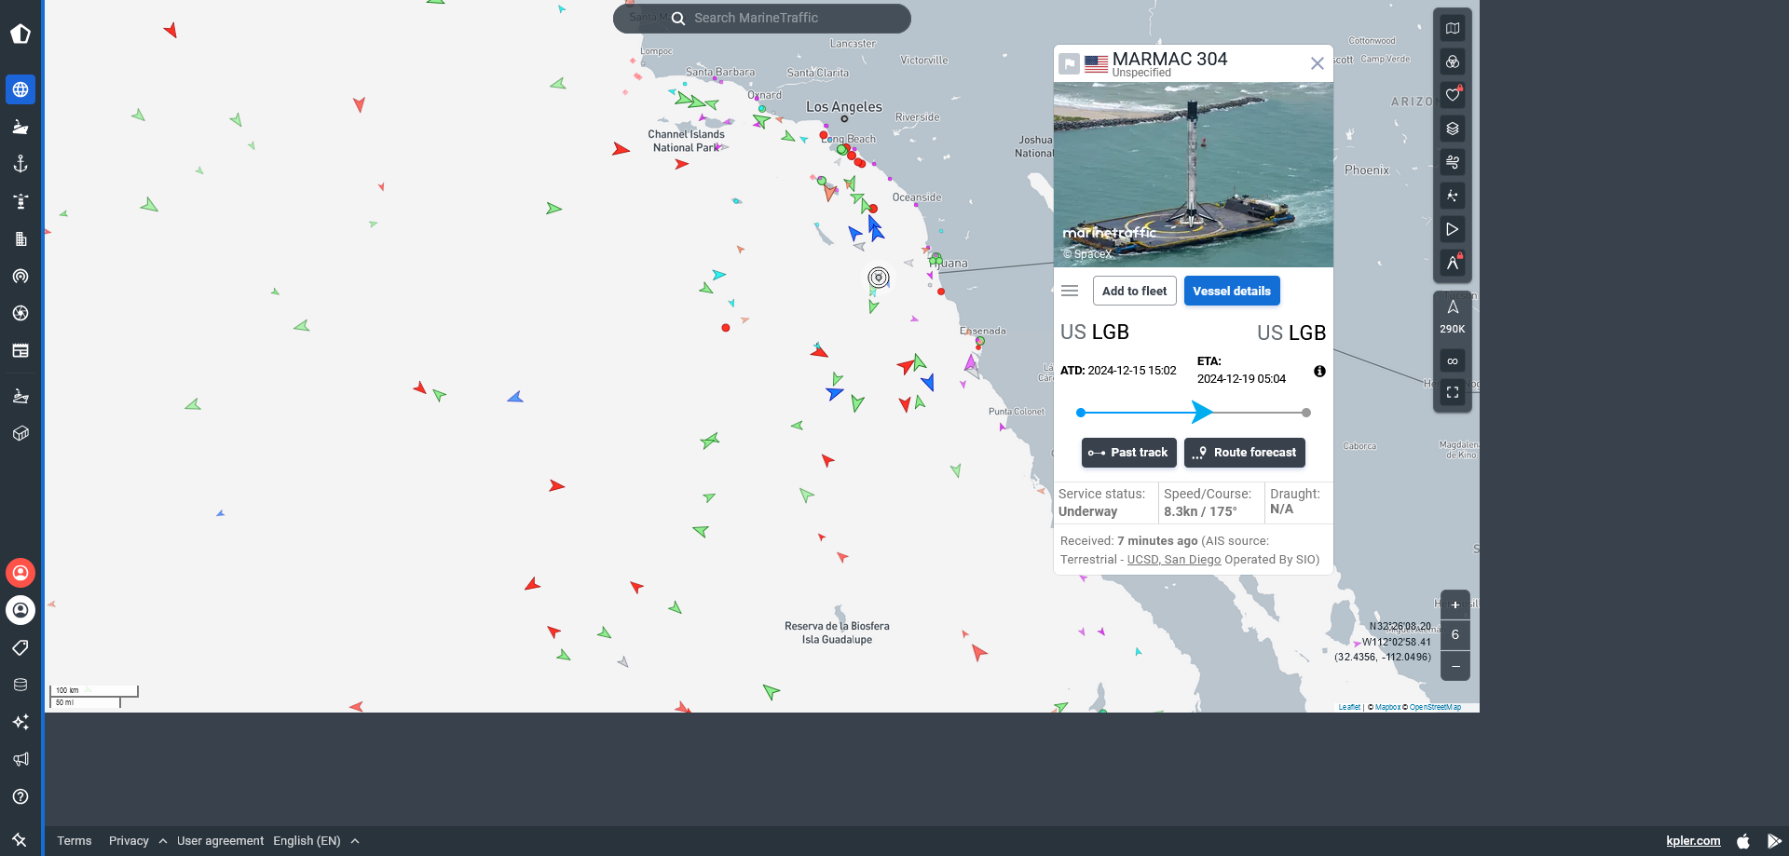
Task: Open the MARMAC 304 vessel photo
Action: [x=1194, y=175]
